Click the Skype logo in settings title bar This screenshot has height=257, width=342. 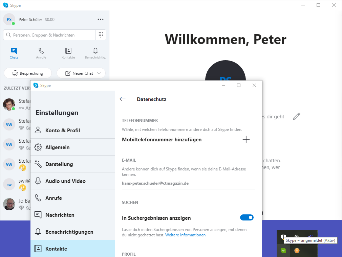36,85
